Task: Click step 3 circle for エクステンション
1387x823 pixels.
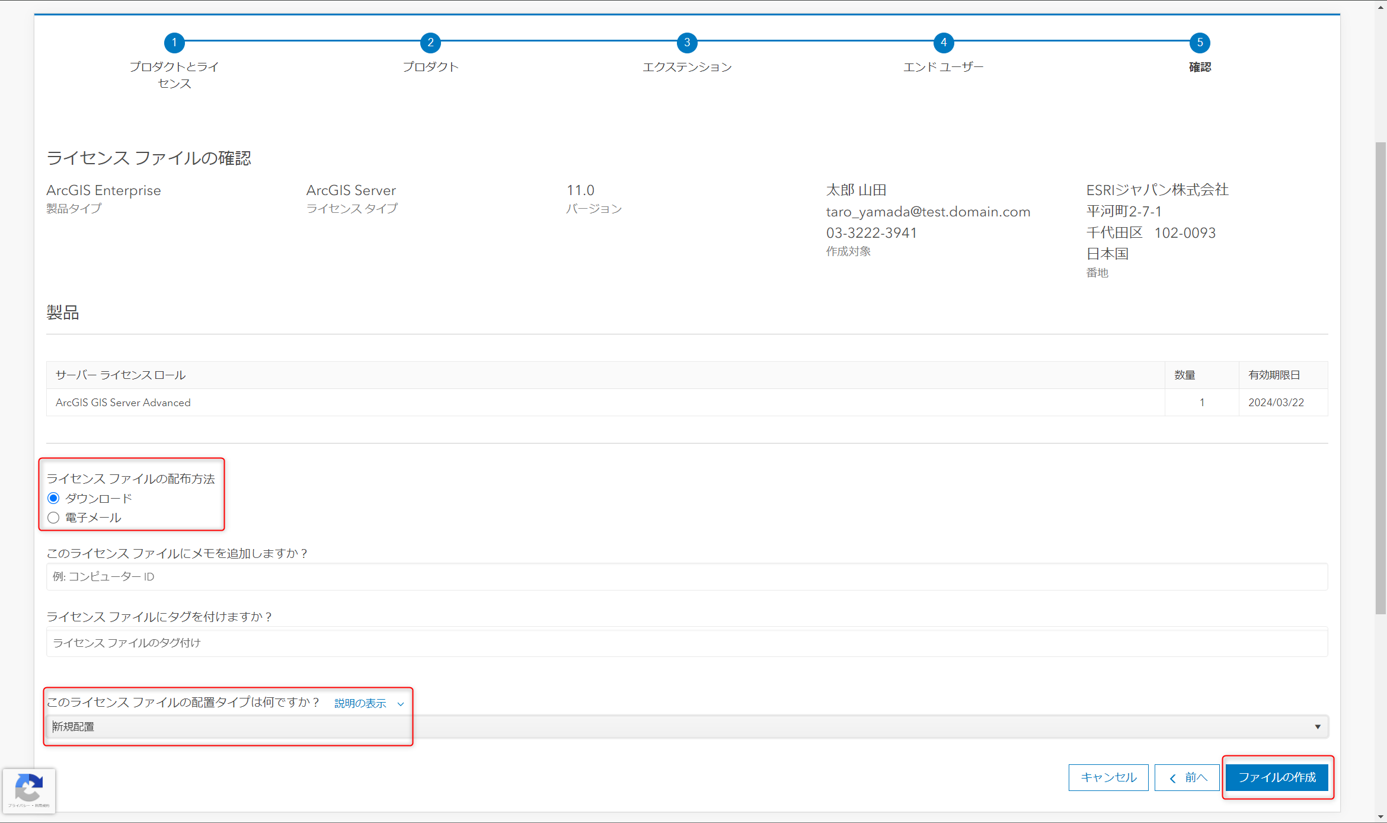Action: (x=687, y=43)
